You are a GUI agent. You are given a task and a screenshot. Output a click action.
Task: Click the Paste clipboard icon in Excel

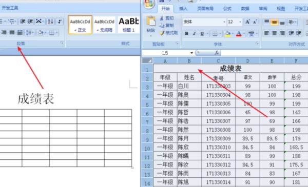pos(150,21)
